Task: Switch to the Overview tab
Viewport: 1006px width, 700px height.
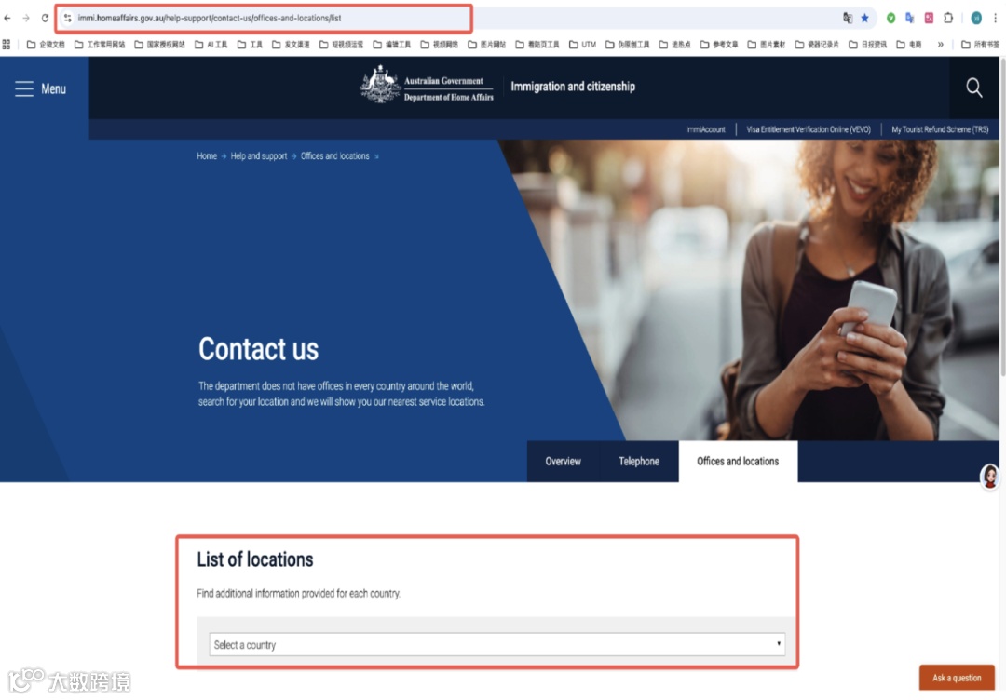Action: pyautogui.click(x=564, y=461)
